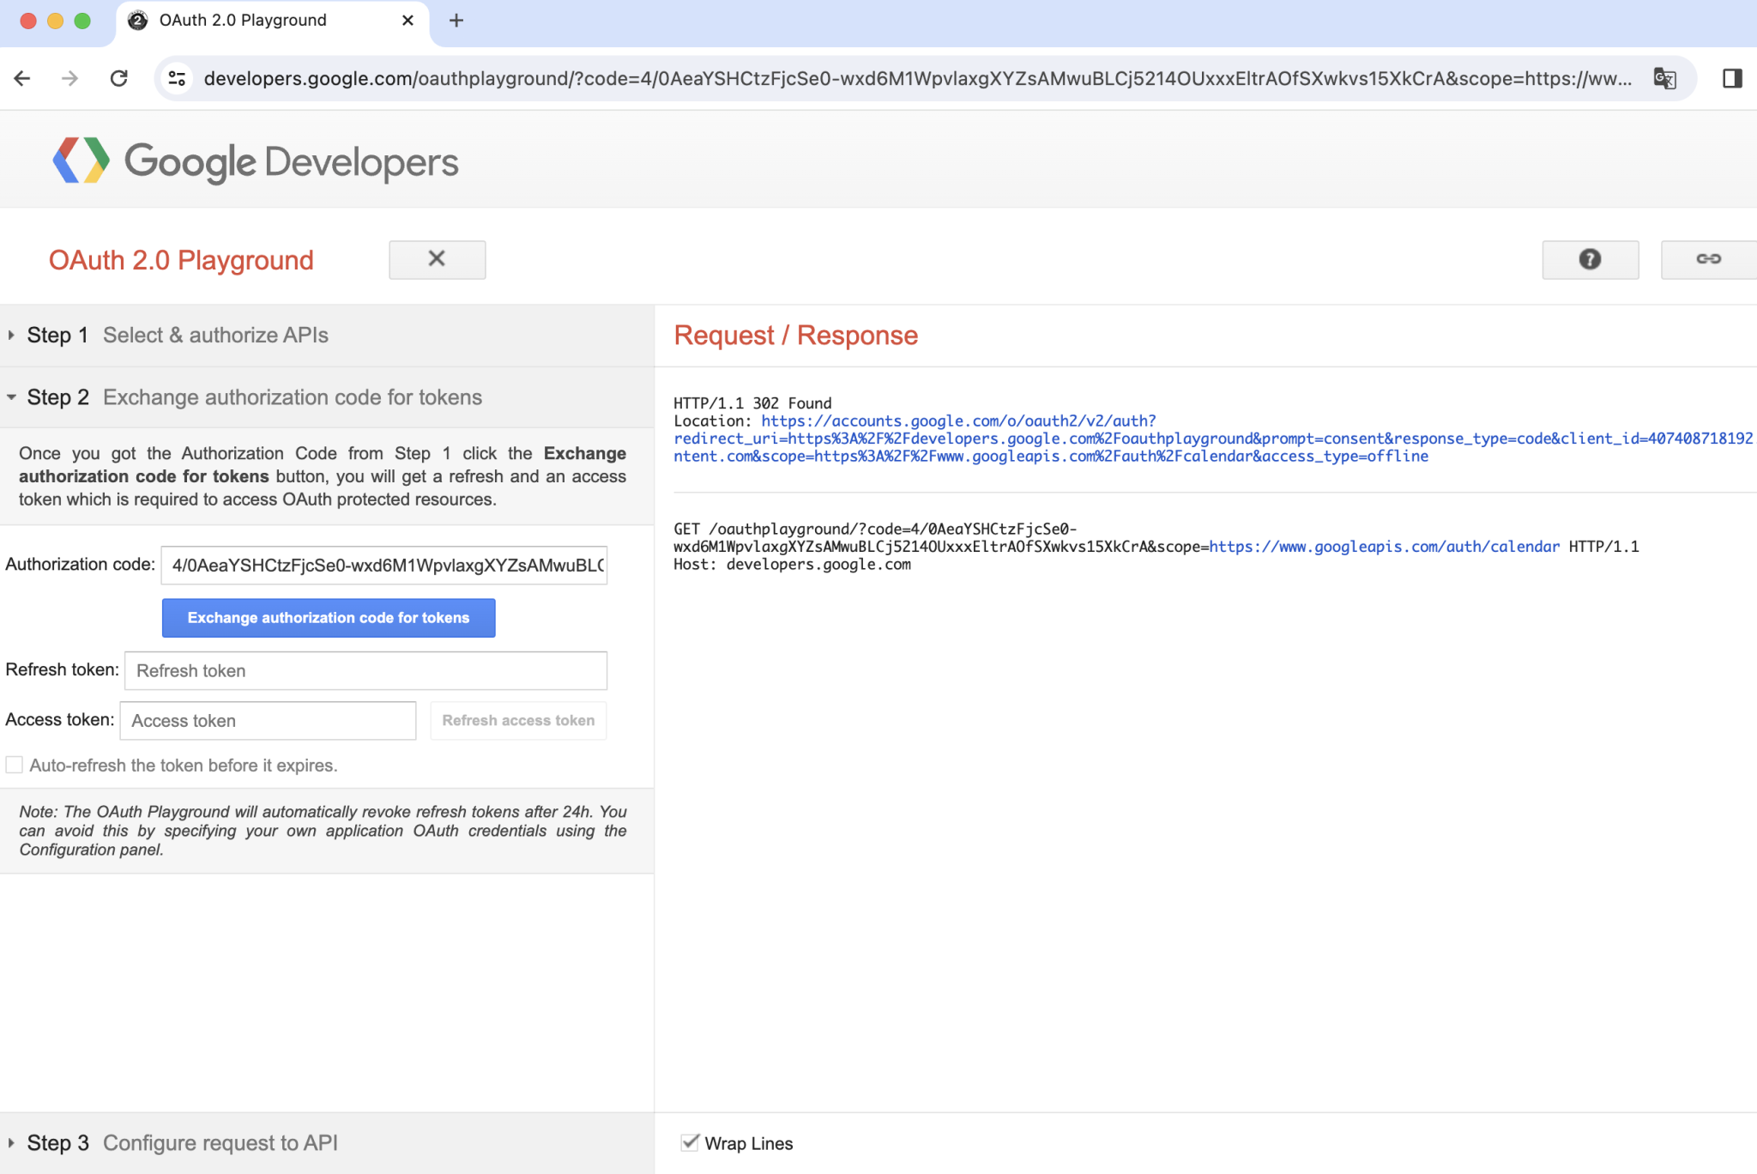Open the OAuth Playground help icon
Screen dimensions: 1757x1174
click(x=1589, y=259)
